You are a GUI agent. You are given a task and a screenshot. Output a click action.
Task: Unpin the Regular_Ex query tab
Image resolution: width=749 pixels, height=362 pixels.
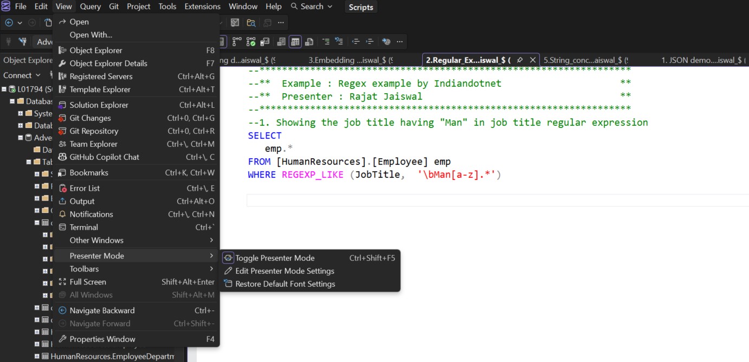click(x=519, y=60)
